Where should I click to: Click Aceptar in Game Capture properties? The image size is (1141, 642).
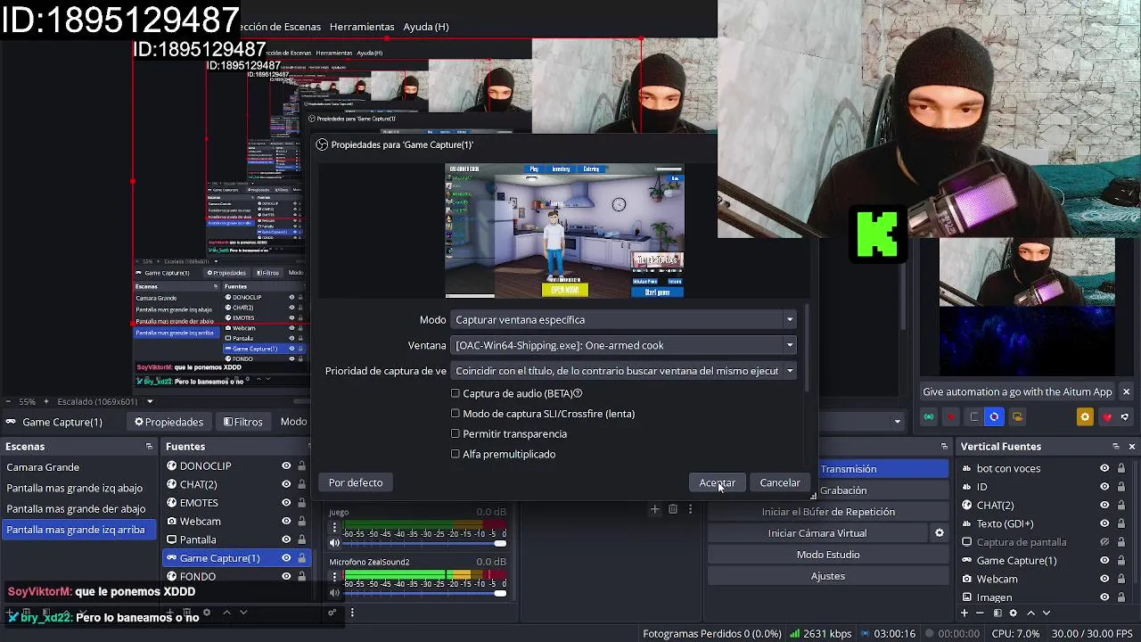(718, 482)
